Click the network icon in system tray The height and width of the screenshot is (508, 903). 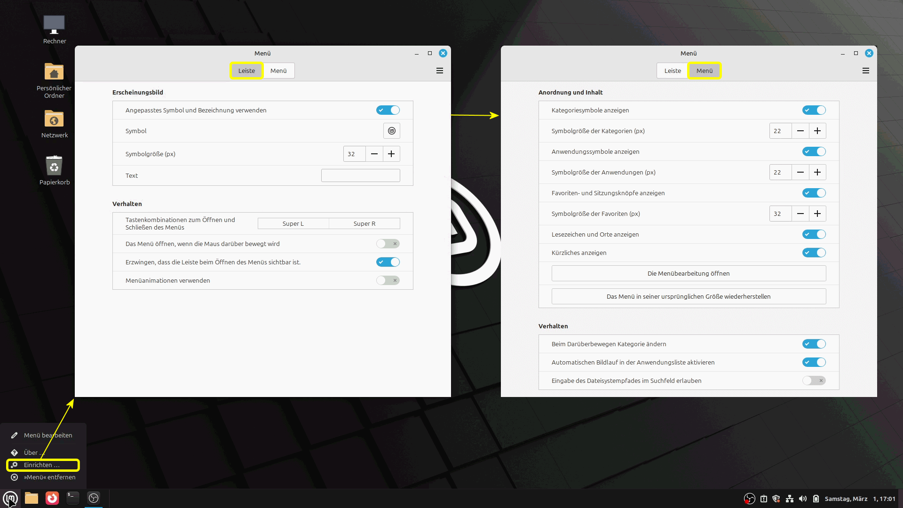click(x=790, y=499)
